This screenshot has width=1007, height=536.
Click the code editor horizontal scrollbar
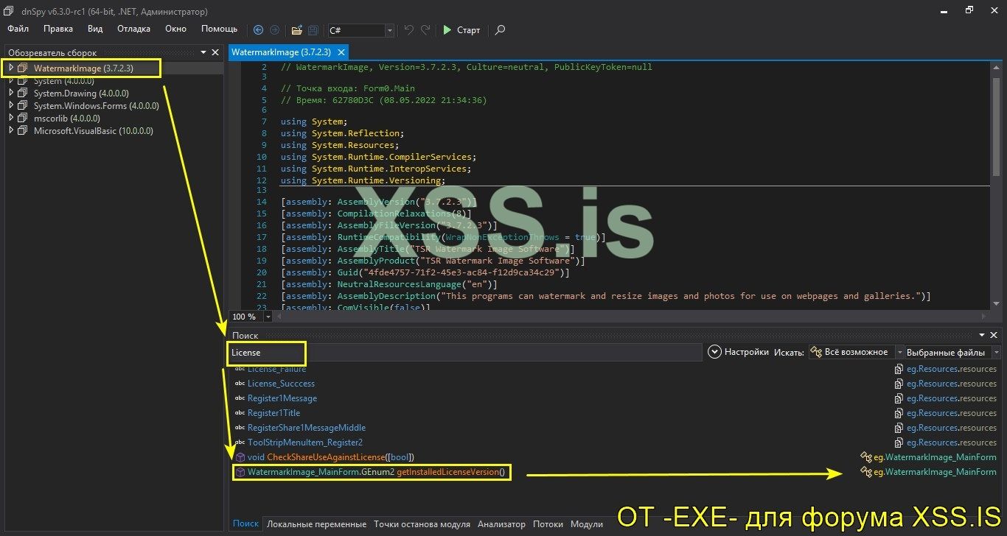click(632, 317)
